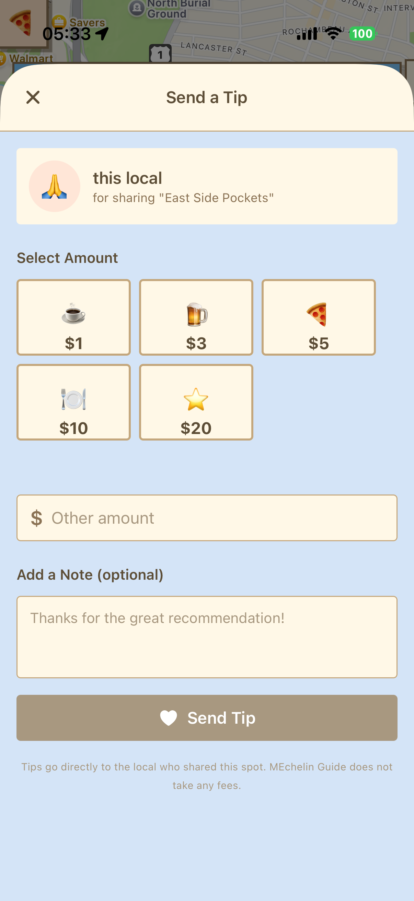Tap the pizza thumbnail on the map
This screenshot has height=901, width=414.
[x=21, y=23]
